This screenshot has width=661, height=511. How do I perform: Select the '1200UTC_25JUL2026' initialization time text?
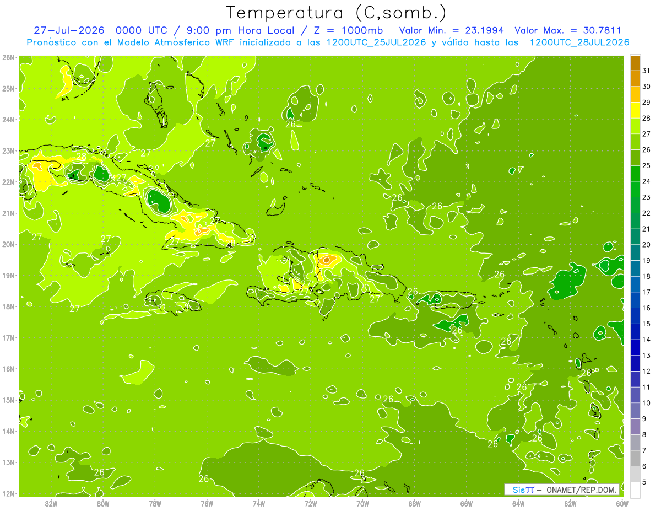[376, 42]
